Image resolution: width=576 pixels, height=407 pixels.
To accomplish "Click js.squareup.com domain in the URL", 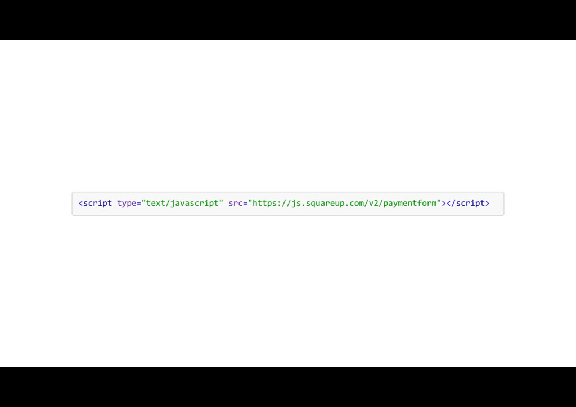I will (x=327, y=203).
